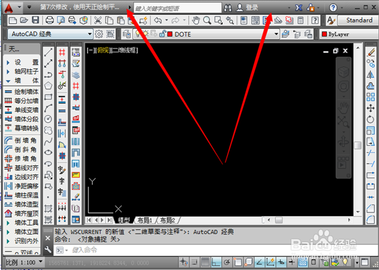379x270 pixels.
Task: Expand the 墙体工具 submenu
Action: pos(22,222)
